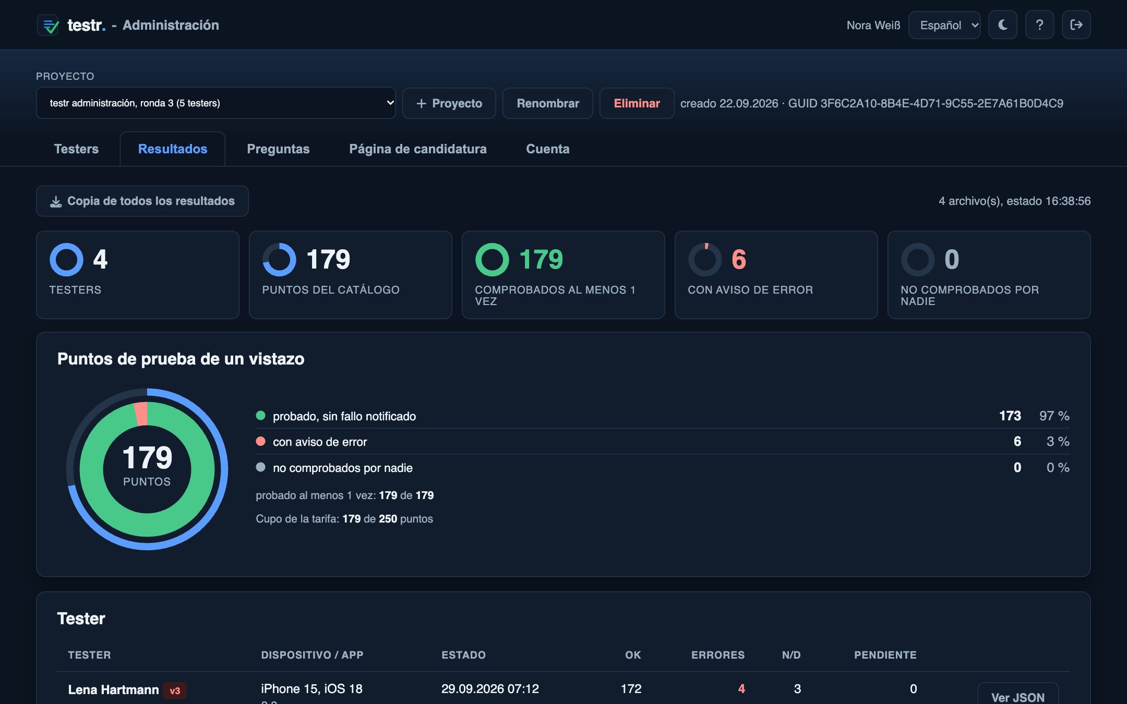Toggle dark mode with the moon icon
Viewport: 1127px width, 704px height.
[x=1003, y=25]
